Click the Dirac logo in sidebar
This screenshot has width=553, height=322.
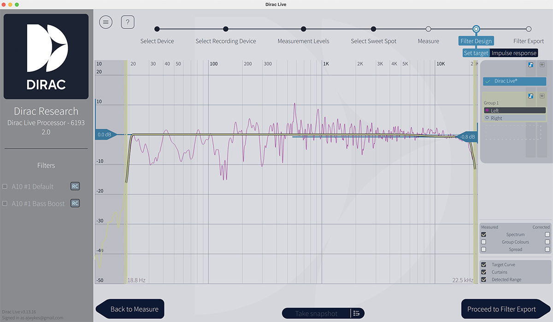pos(46,57)
